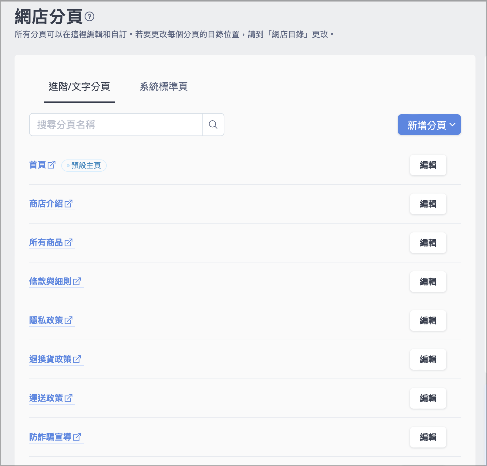
Task: Expand the 新增分頁 dropdown button
Action: pos(429,125)
